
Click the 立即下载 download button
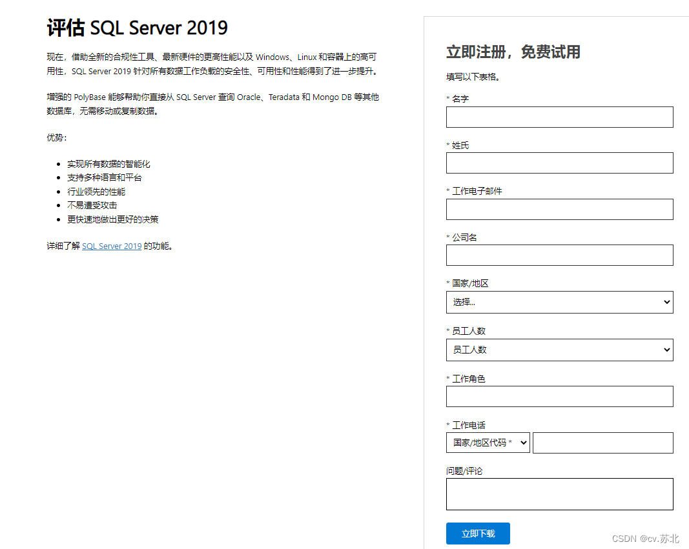point(478,534)
